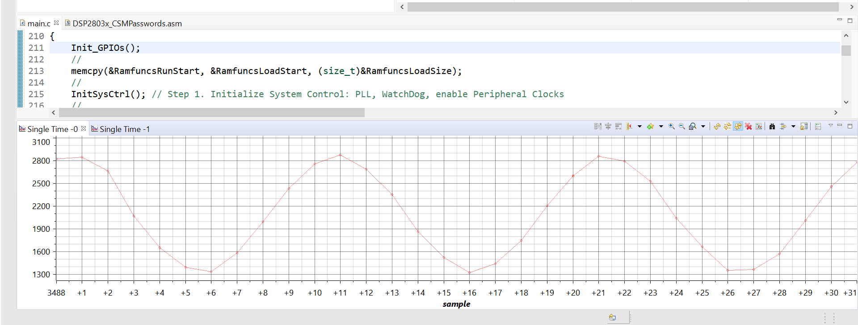Click the graph peak data point at +11
858x325 pixels.
tap(340, 155)
